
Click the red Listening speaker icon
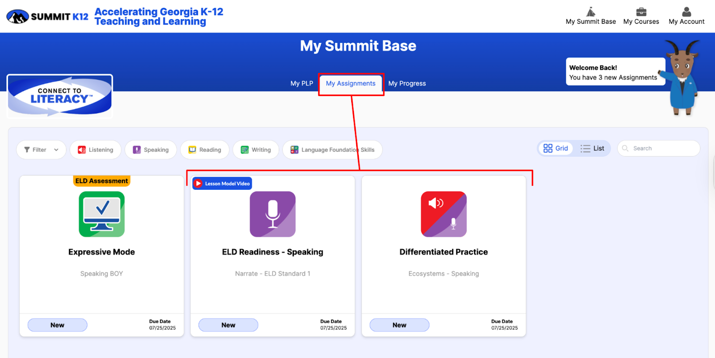[82, 150]
